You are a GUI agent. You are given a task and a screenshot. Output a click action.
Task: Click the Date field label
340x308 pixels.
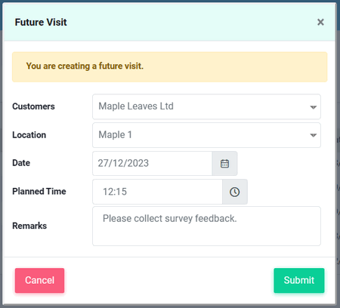point(21,163)
